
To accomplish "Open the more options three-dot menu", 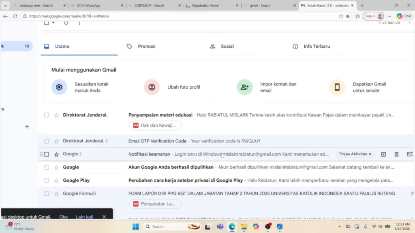I will pos(79,23).
